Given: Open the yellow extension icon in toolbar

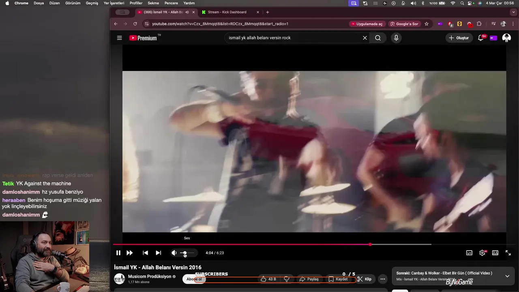Looking at the screenshot, I should (459, 24).
